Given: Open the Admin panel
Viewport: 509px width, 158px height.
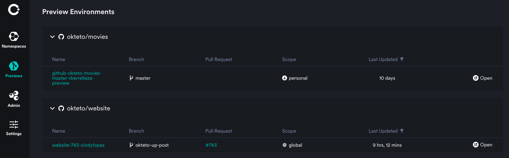Looking at the screenshot, I should coord(14,99).
